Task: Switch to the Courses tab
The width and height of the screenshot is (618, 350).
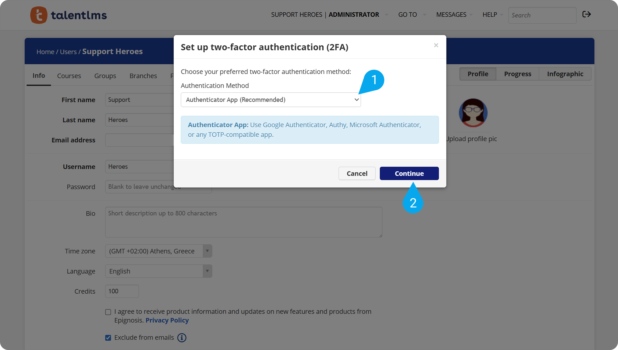Action: pos(69,76)
